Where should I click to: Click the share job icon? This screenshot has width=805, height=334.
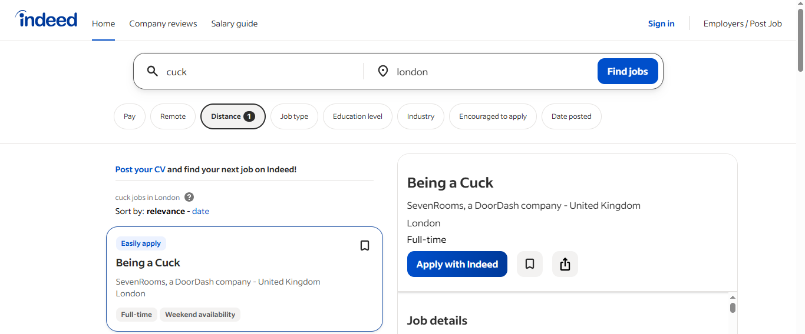[x=565, y=264]
